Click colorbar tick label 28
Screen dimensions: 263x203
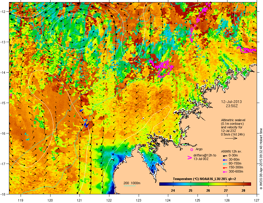pyautogui.click(x=243, y=190)
